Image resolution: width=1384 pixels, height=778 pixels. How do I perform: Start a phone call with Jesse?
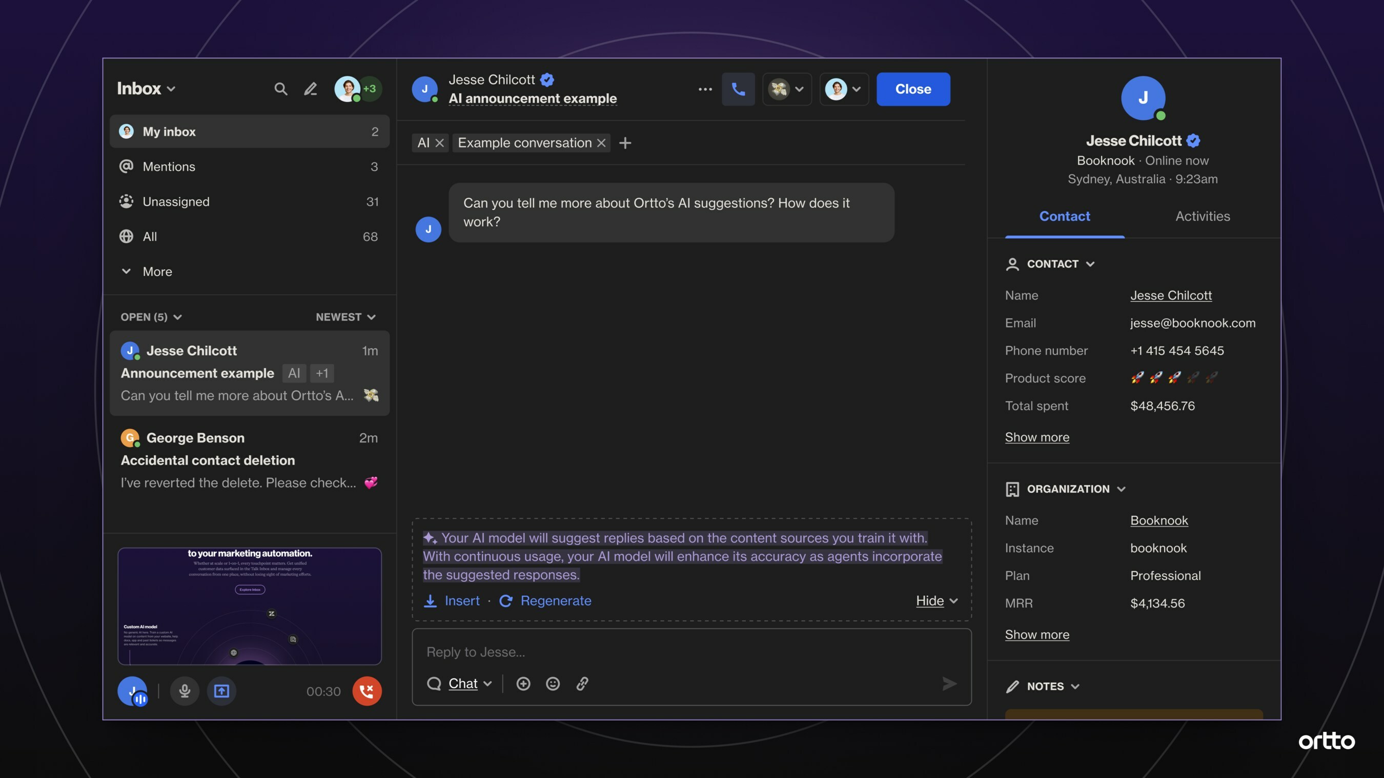click(x=738, y=89)
